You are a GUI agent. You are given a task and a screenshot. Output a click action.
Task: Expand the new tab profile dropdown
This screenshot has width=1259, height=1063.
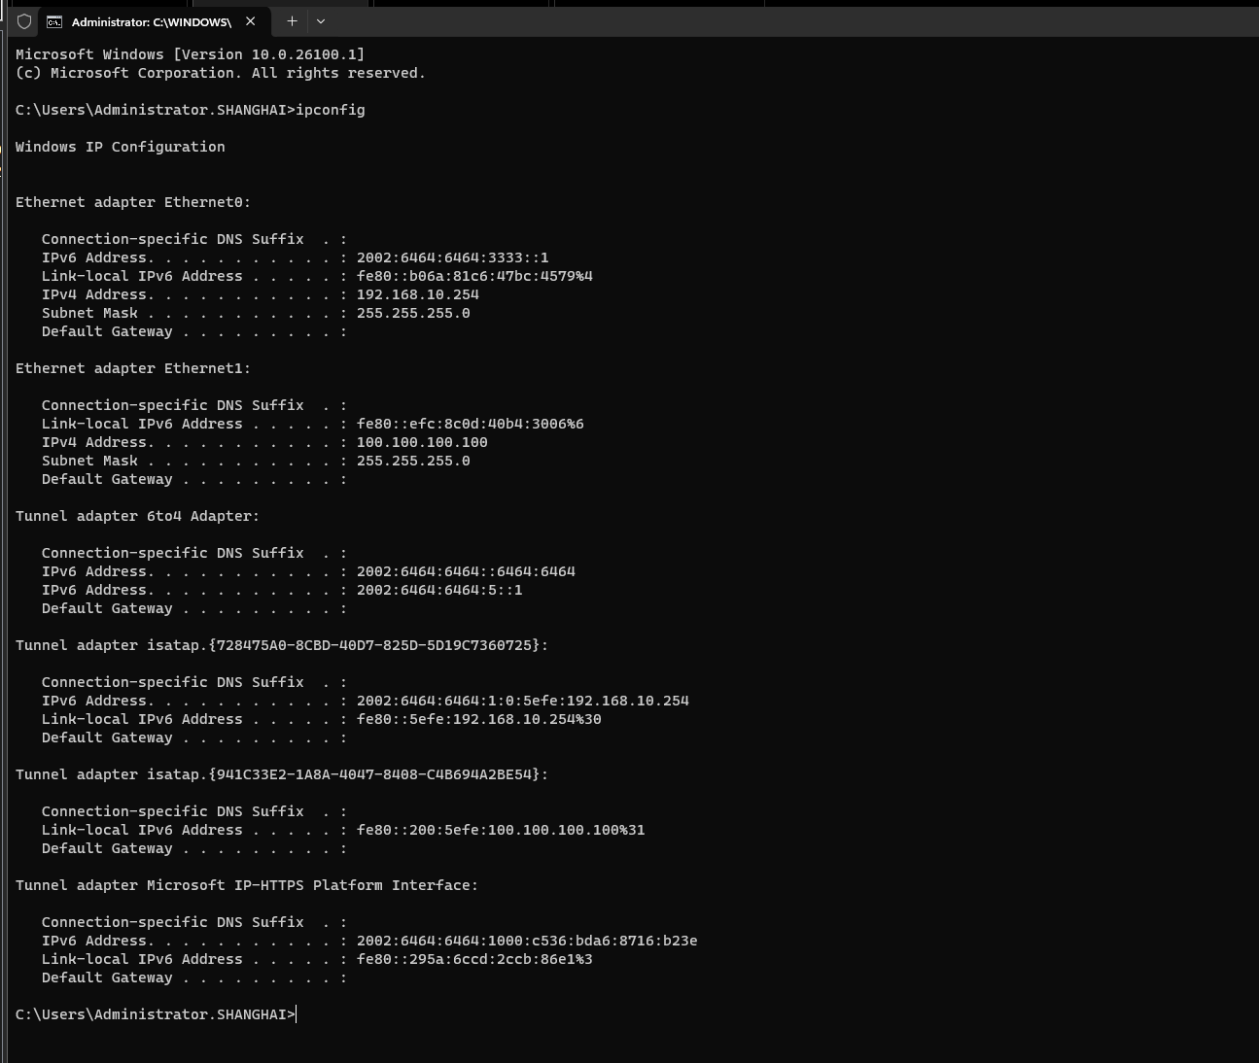[x=321, y=20]
